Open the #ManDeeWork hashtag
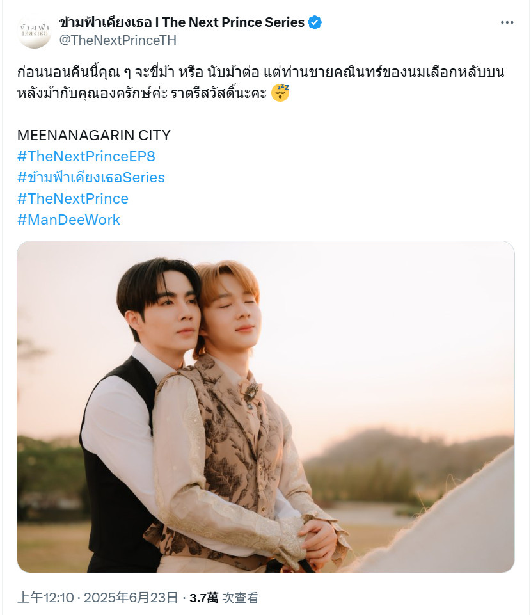The height and width of the screenshot is (615, 531). (x=68, y=220)
